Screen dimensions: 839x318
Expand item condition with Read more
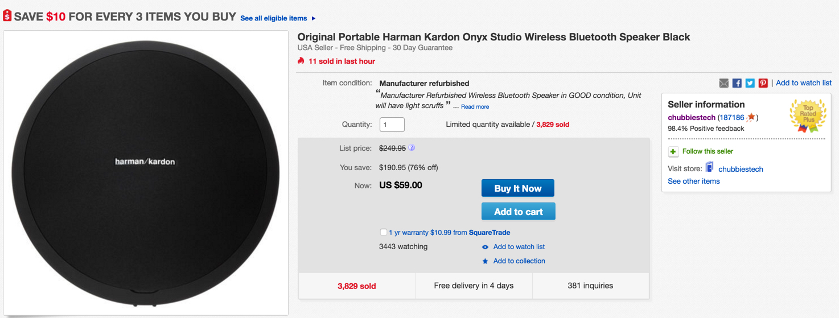pos(475,107)
